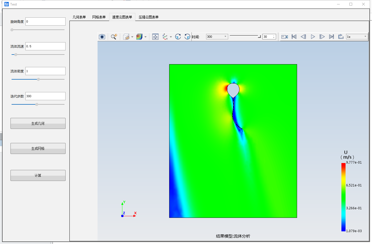Image resolution: width=372 pixels, height=244 pixels.
Task: Click the legend value 6.521e-01
Action: click(354, 185)
